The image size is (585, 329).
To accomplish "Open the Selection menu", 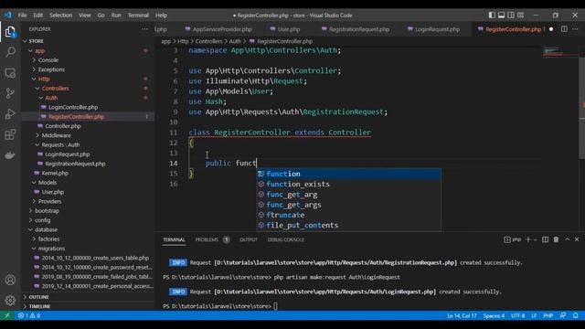I will pos(61,15).
